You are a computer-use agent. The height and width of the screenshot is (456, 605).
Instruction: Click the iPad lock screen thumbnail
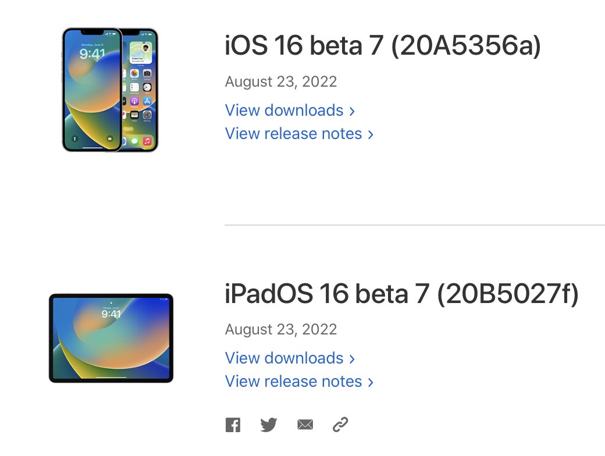point(111,338)
